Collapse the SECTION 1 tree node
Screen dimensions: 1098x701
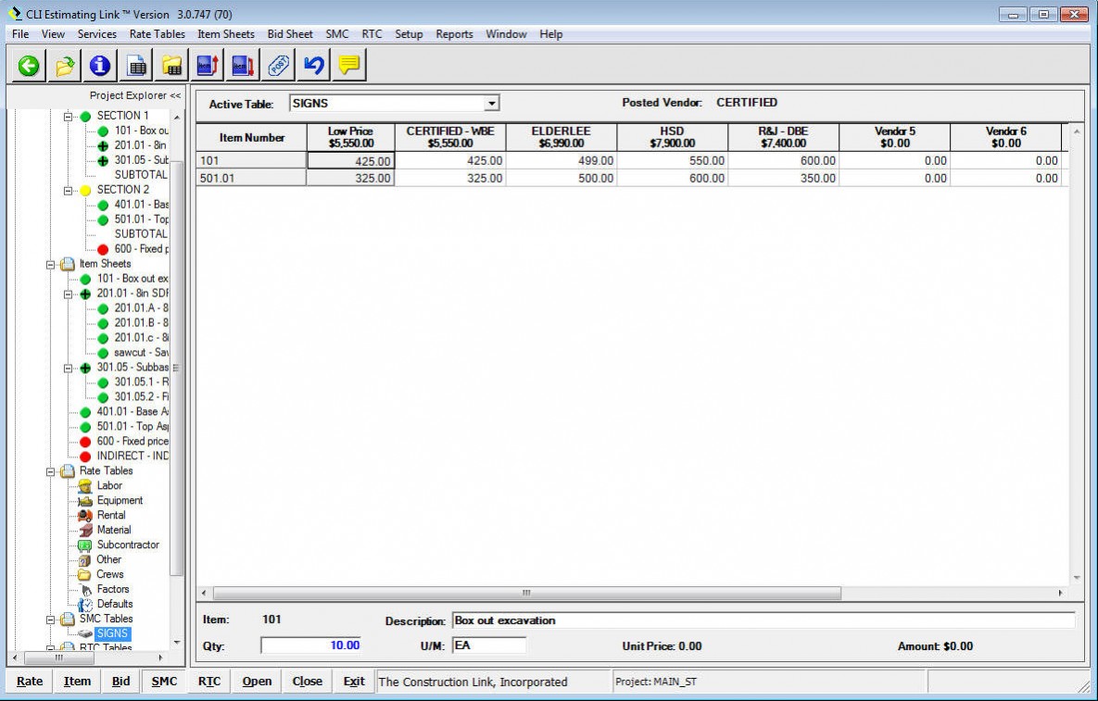[x=68, y=116]
